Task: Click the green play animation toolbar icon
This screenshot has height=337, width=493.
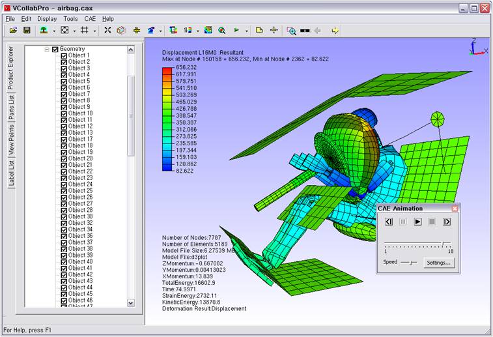Action: 236,30
